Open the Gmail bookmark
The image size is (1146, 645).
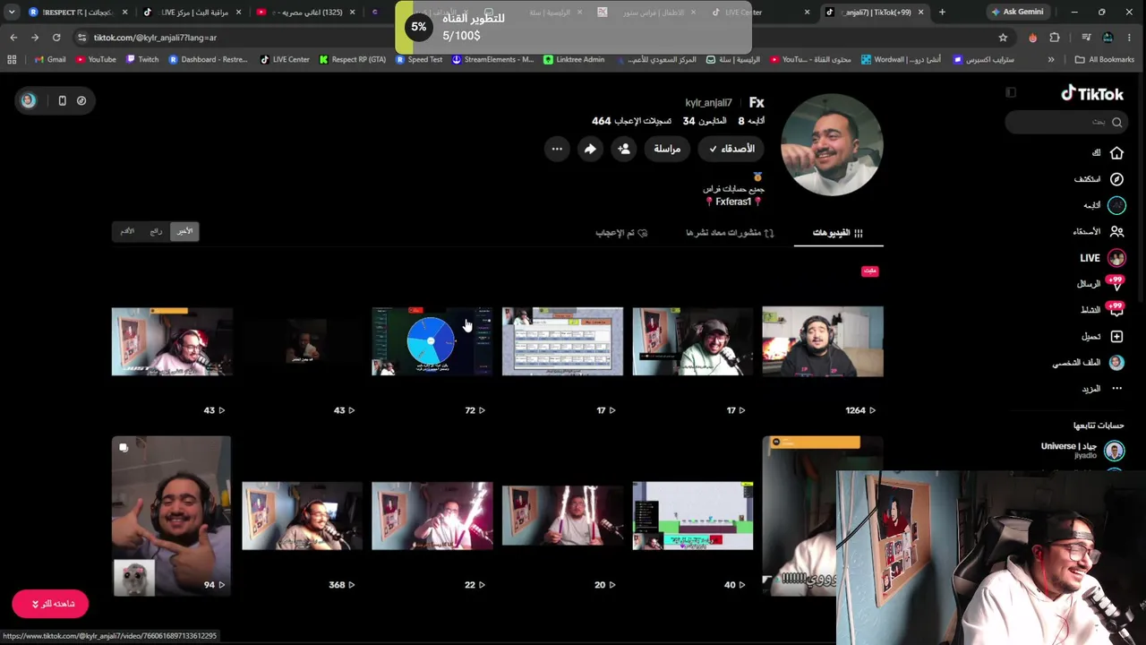(50, 60)
